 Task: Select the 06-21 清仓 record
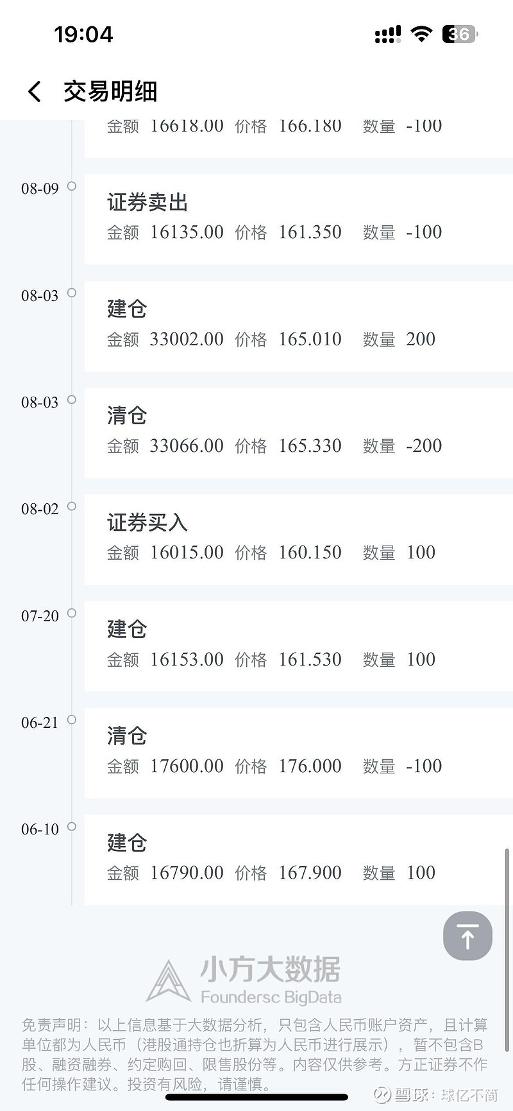pos(298,752)
